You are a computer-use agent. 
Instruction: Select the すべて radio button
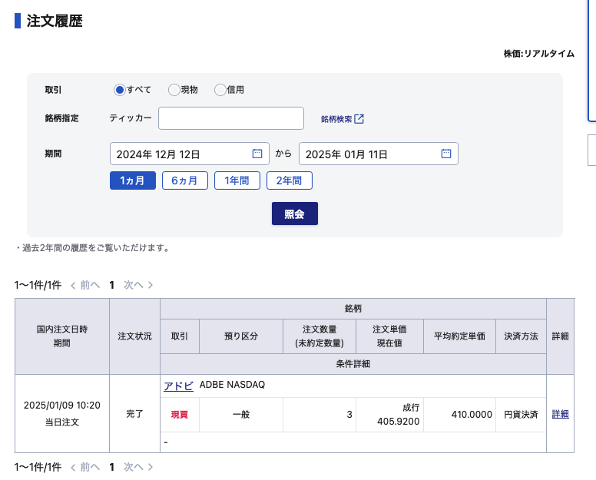point(120,90)
